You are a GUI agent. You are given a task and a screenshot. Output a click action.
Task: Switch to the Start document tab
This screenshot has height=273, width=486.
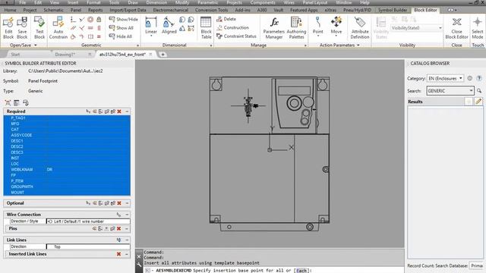tap(15, 55)
